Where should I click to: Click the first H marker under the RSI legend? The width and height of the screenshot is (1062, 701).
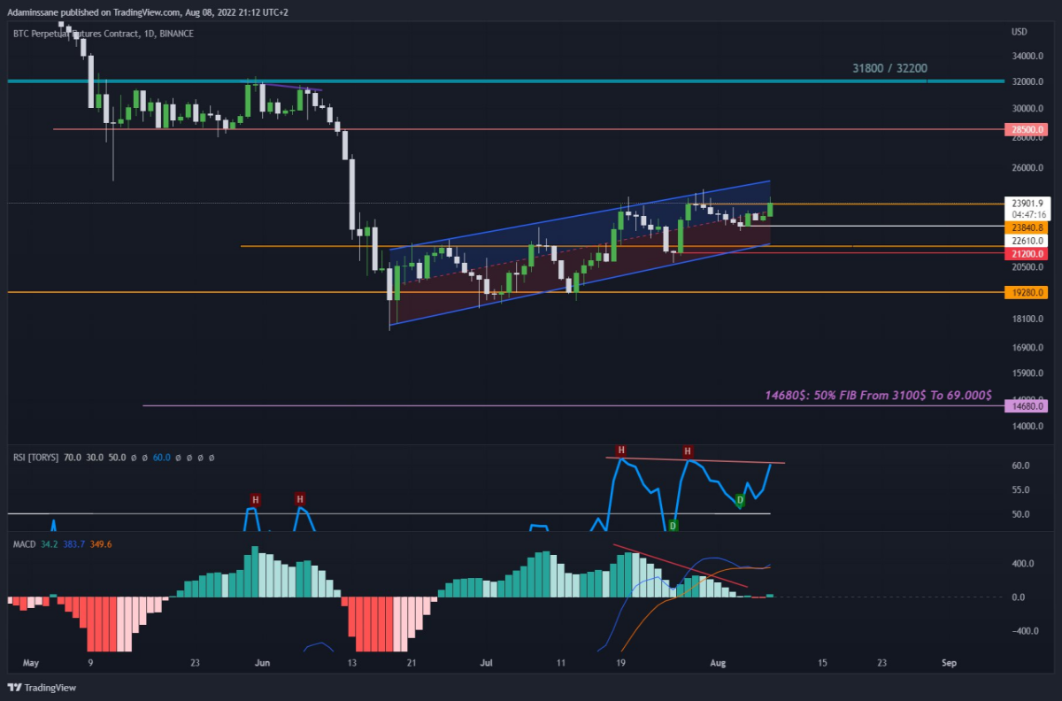tap(255, 500)
